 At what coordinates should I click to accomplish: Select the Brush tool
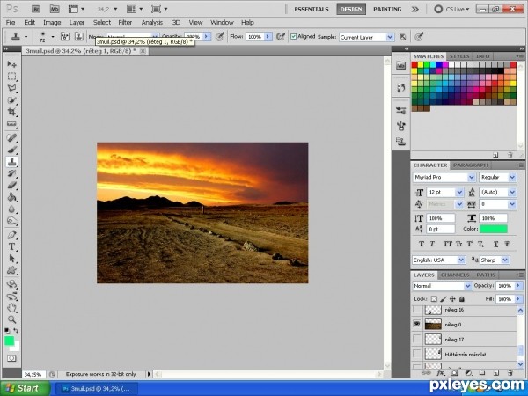click(11, 150)
